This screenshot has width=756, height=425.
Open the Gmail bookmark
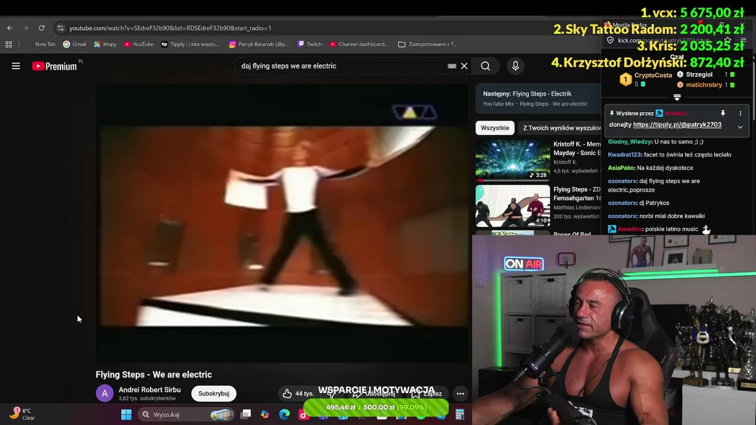click(74, 44)
